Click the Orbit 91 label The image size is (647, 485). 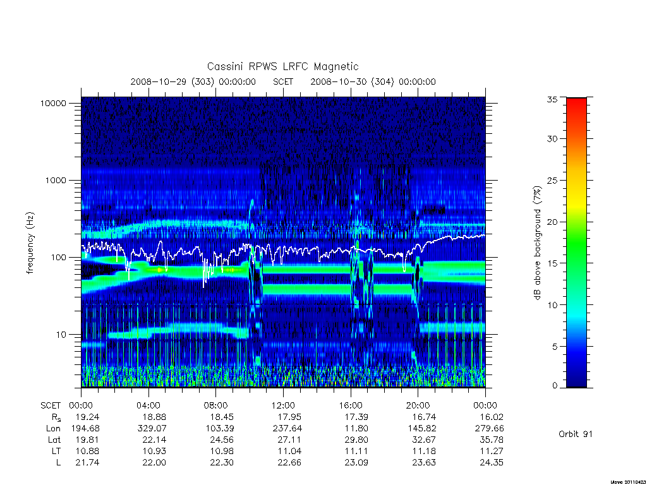(x=575, y=434)
